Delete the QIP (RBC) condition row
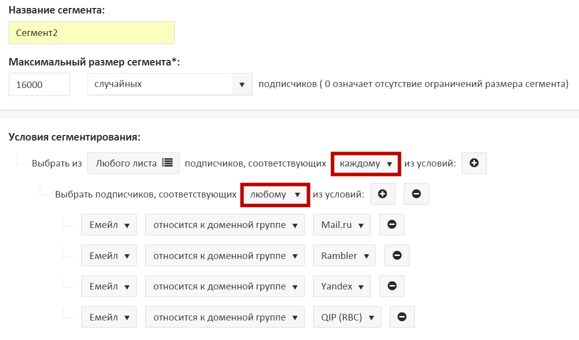Viewport: 579px width, 340px height. 401,317
